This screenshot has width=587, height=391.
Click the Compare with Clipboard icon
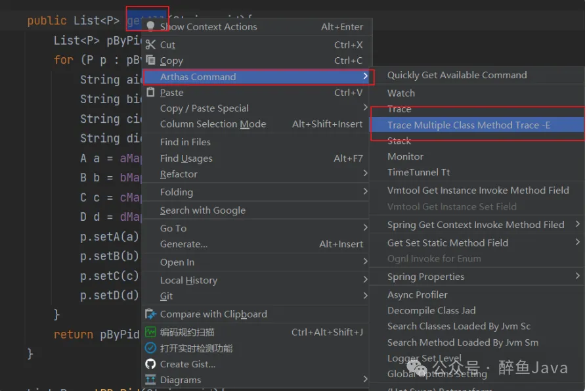150,314
